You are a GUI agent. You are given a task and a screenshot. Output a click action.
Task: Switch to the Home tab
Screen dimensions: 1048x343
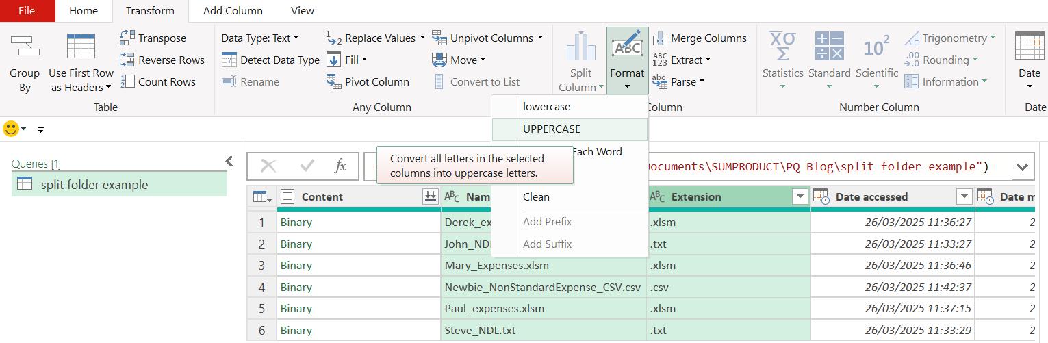click(x=84, y=10)
